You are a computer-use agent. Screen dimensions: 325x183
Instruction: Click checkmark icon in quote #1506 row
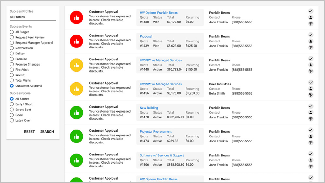coord(311,154)
